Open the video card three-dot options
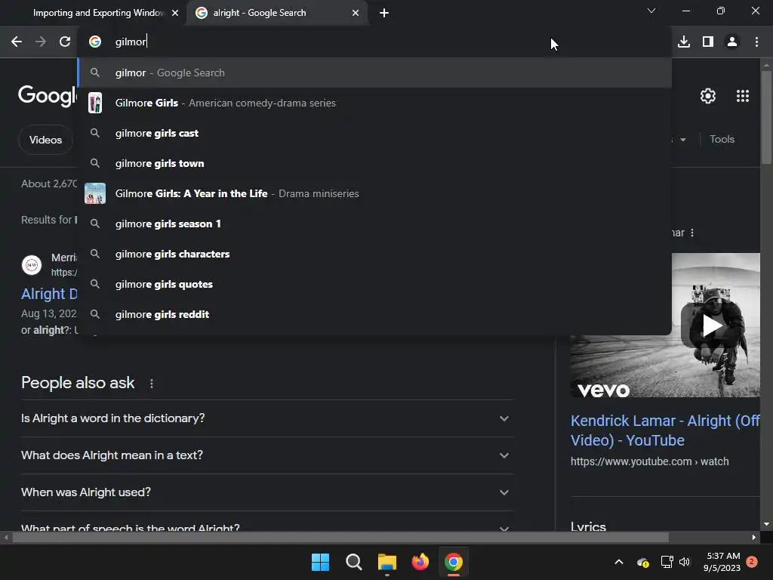The height and width of the screenshot is (580, 773). coord(692,233)
